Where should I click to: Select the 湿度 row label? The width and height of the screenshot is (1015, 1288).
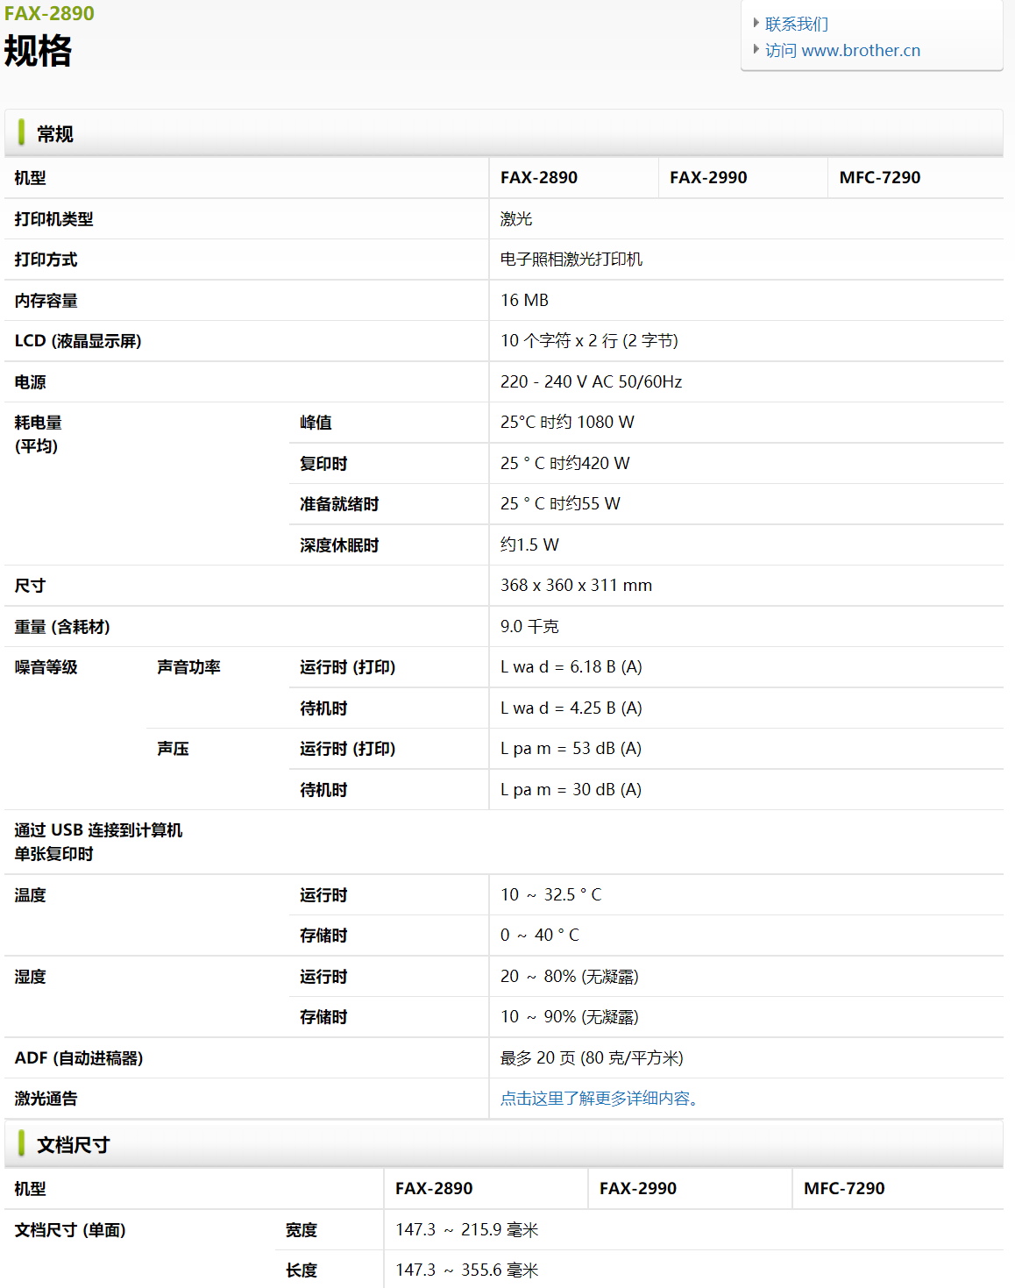pyautogui.click(x=30, y=977)
